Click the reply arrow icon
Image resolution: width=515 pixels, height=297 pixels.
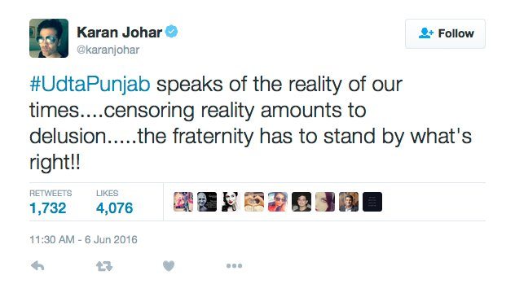coord(37,266)
